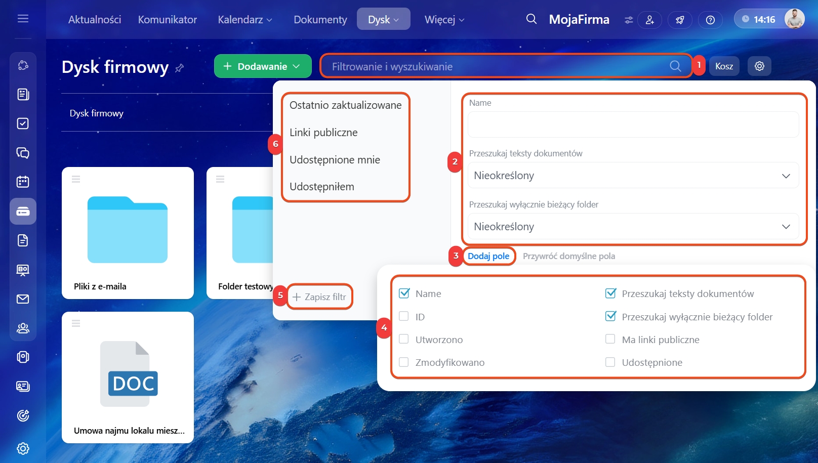
Task: Open the presentation board icon in sidebar
Action: (x=23, y=270)
